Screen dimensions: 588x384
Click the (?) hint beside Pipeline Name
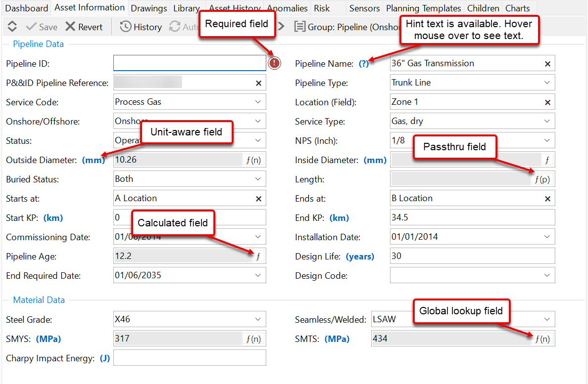pos(364,64)
